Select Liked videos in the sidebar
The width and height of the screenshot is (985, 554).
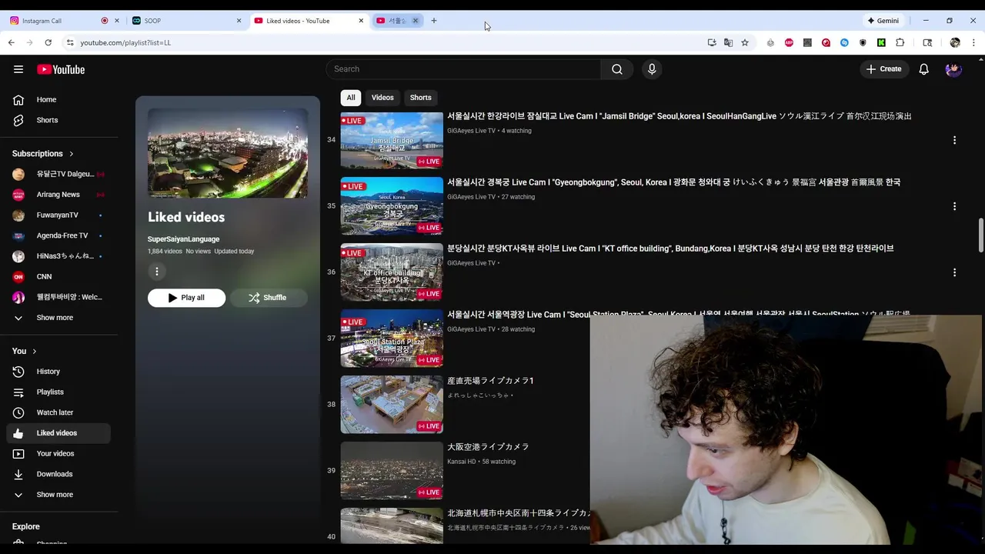[58, 433]
